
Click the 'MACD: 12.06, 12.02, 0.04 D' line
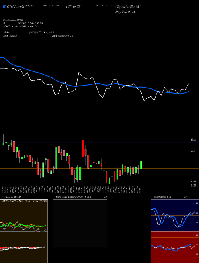pyautogui.click(x=20, y=26)
